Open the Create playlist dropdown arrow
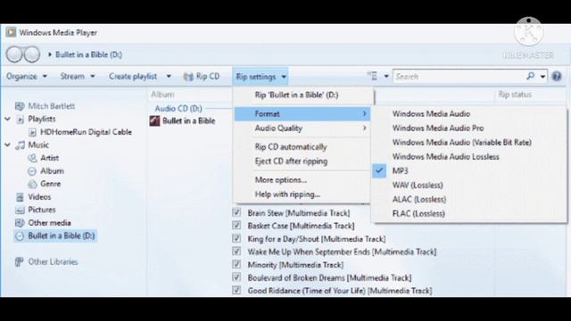 169,77
